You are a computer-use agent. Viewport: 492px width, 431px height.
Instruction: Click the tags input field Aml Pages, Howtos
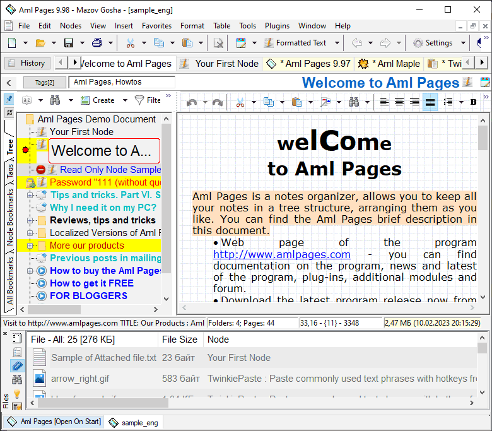click(x=122, y=82)
